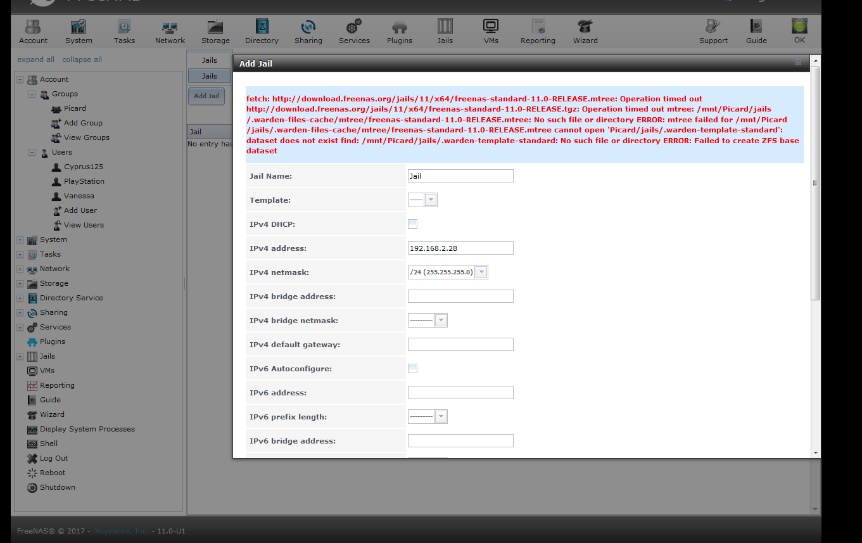The image size is (862, 543).
Task: Launch the Wizard from the toolbar
Action: (585, 32)
